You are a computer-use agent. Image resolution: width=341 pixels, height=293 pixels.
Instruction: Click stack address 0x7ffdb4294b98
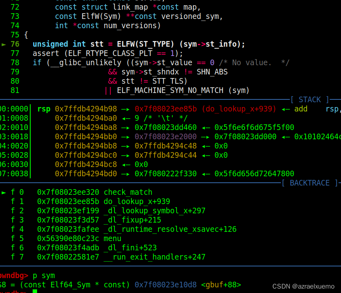[86, 109]
